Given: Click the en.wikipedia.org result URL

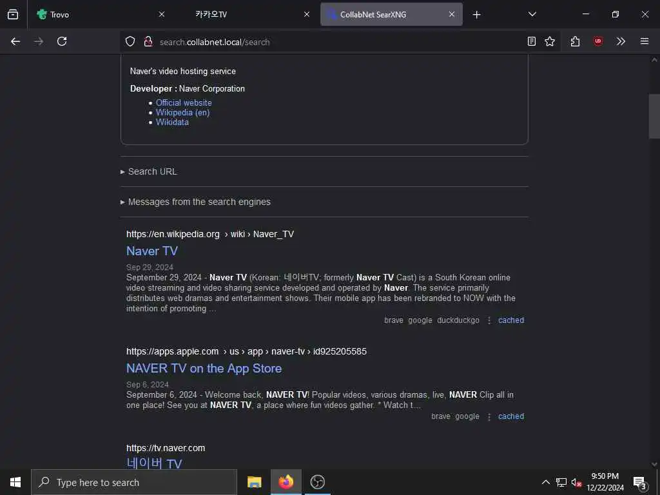Looking at the screenshot, I should [x=210, y=234].
